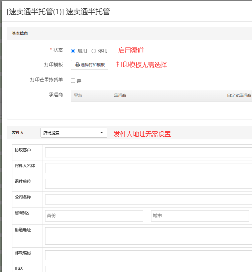Click the 发件人 section label
Viewport: 252px width, 272px height.
coord(18,133)
